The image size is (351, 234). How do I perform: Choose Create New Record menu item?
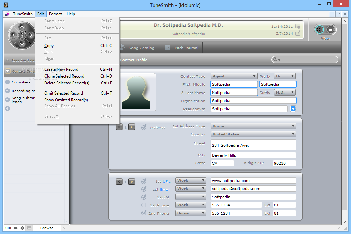point(77,69)
